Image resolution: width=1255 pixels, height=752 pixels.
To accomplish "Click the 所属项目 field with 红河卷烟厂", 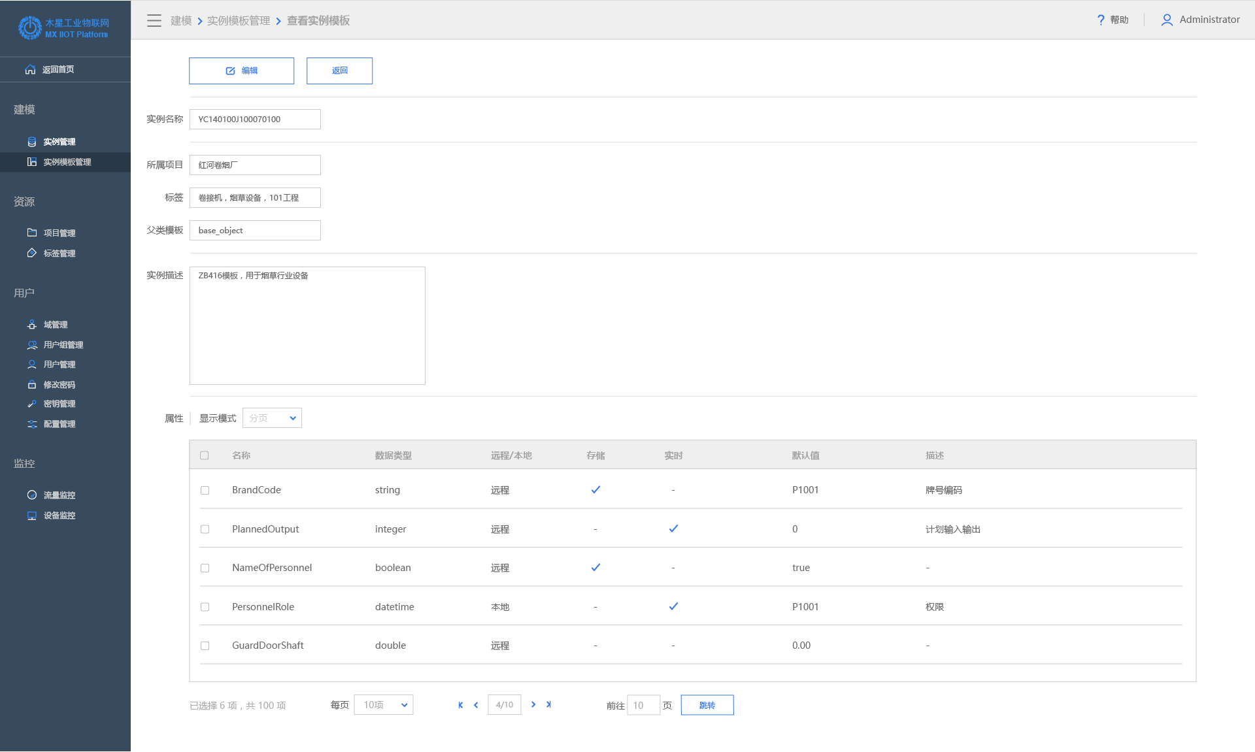I will click(255, 165).
